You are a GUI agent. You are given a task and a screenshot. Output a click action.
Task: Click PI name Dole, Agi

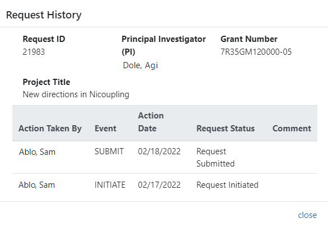140,65
